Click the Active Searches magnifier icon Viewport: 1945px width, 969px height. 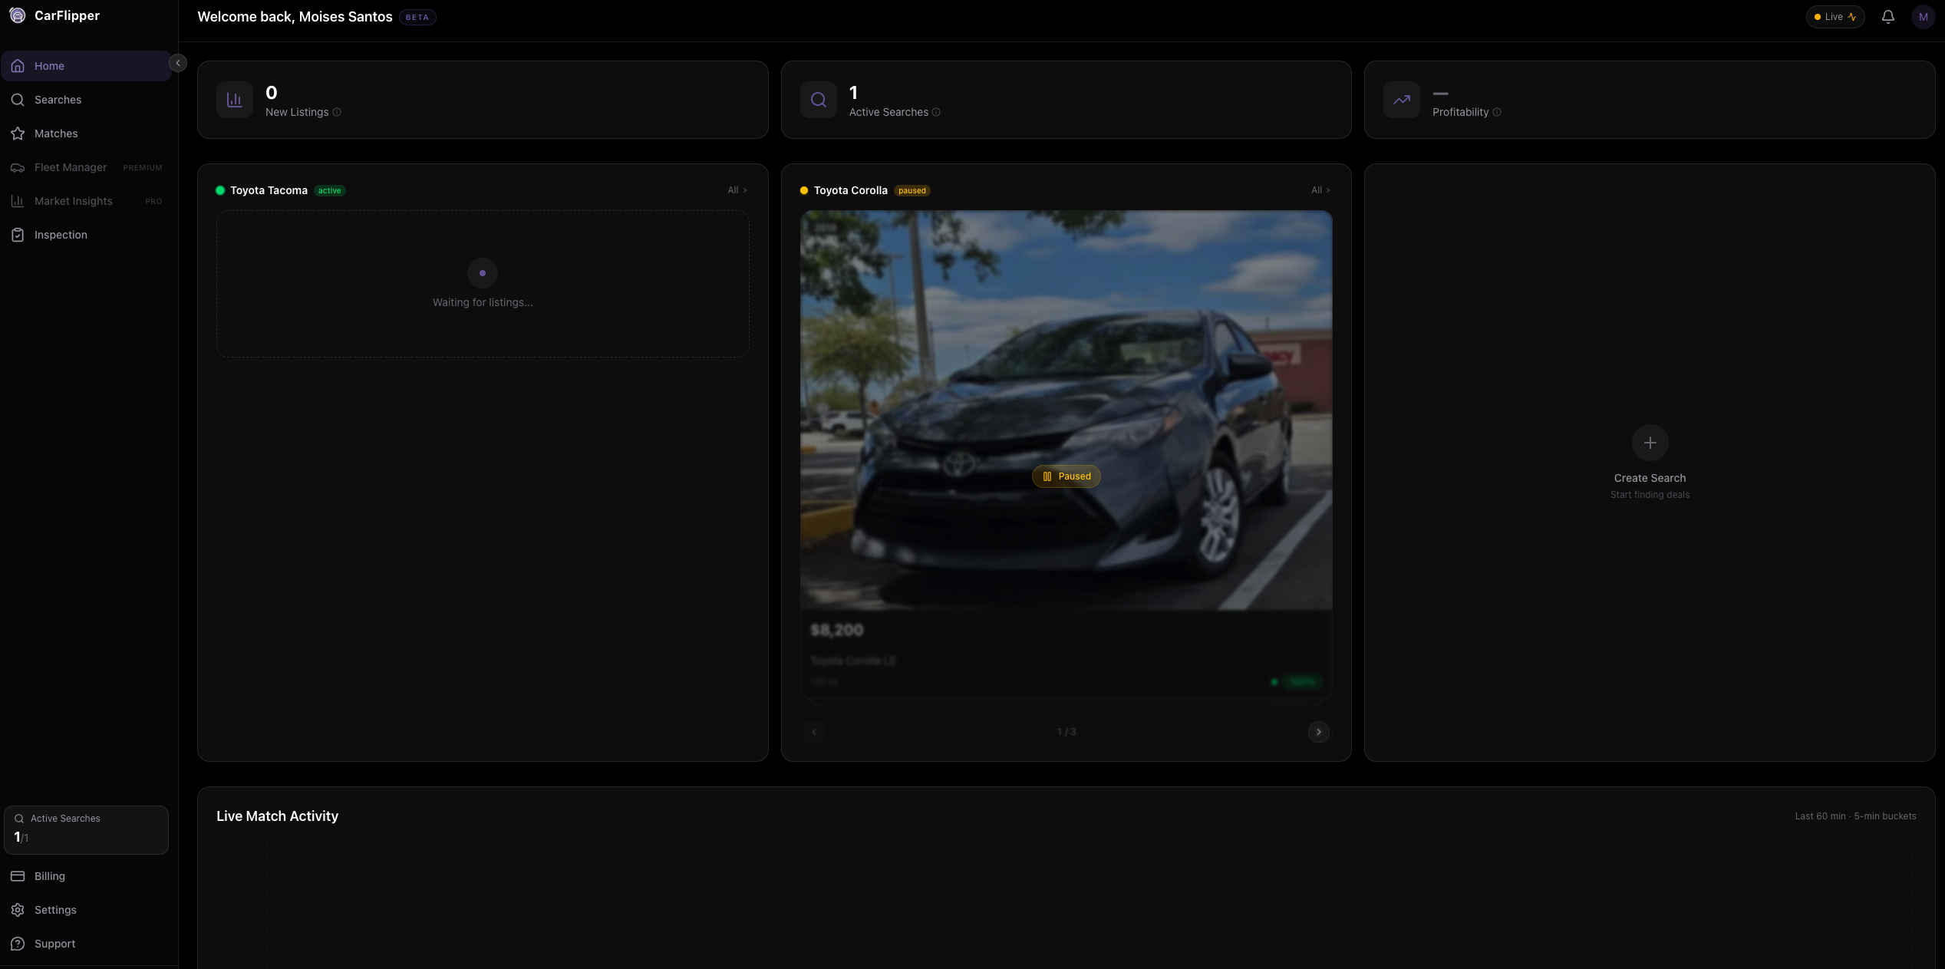point(819,100)
